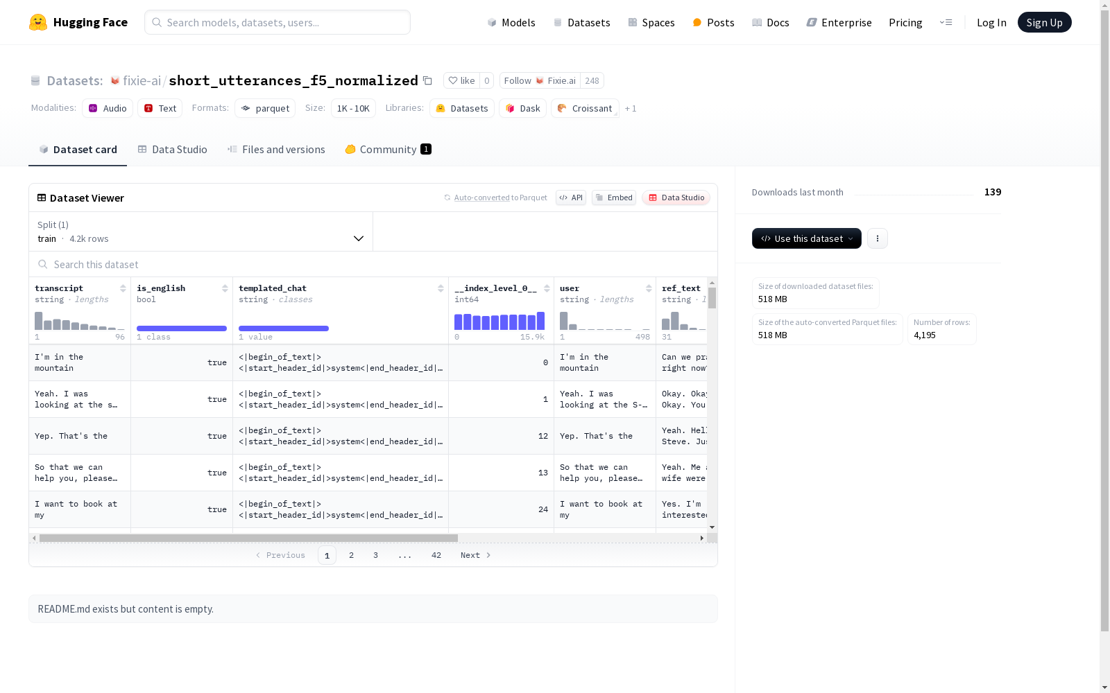The width and height of the screenshot is (1110, 693).
Task: Click the Embed button
Action: (614, 198)
